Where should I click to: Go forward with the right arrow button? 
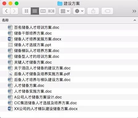pyautogui.click(x=14, y=11)
